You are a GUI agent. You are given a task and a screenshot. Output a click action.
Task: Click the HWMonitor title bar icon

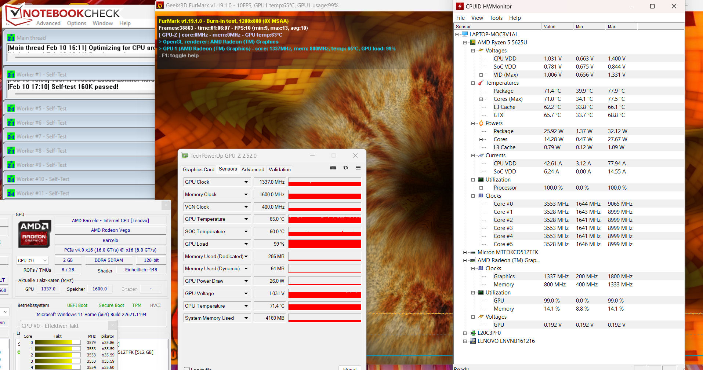coord(460,6)
